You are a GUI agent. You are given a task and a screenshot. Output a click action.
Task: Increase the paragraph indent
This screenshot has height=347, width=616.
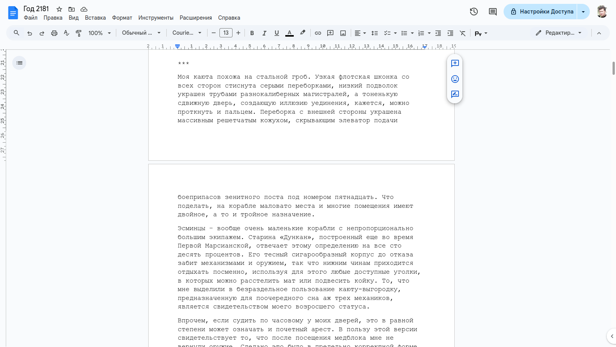[x=450, y=33]
